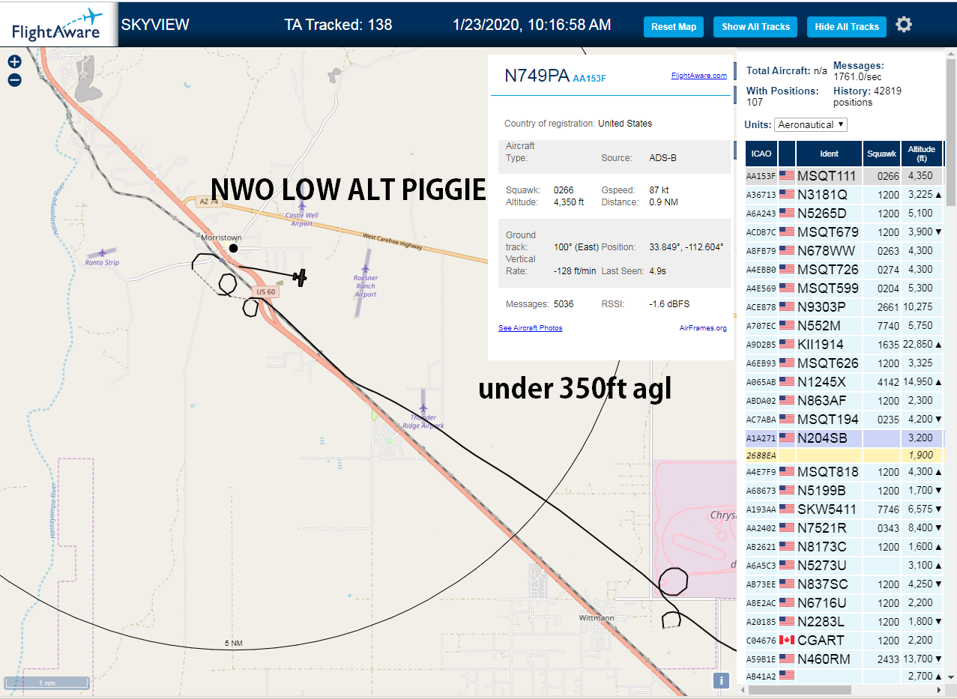Click the Castle Well Airport marker
Screen dimensions: 957x699
click(x=301, y=205)
